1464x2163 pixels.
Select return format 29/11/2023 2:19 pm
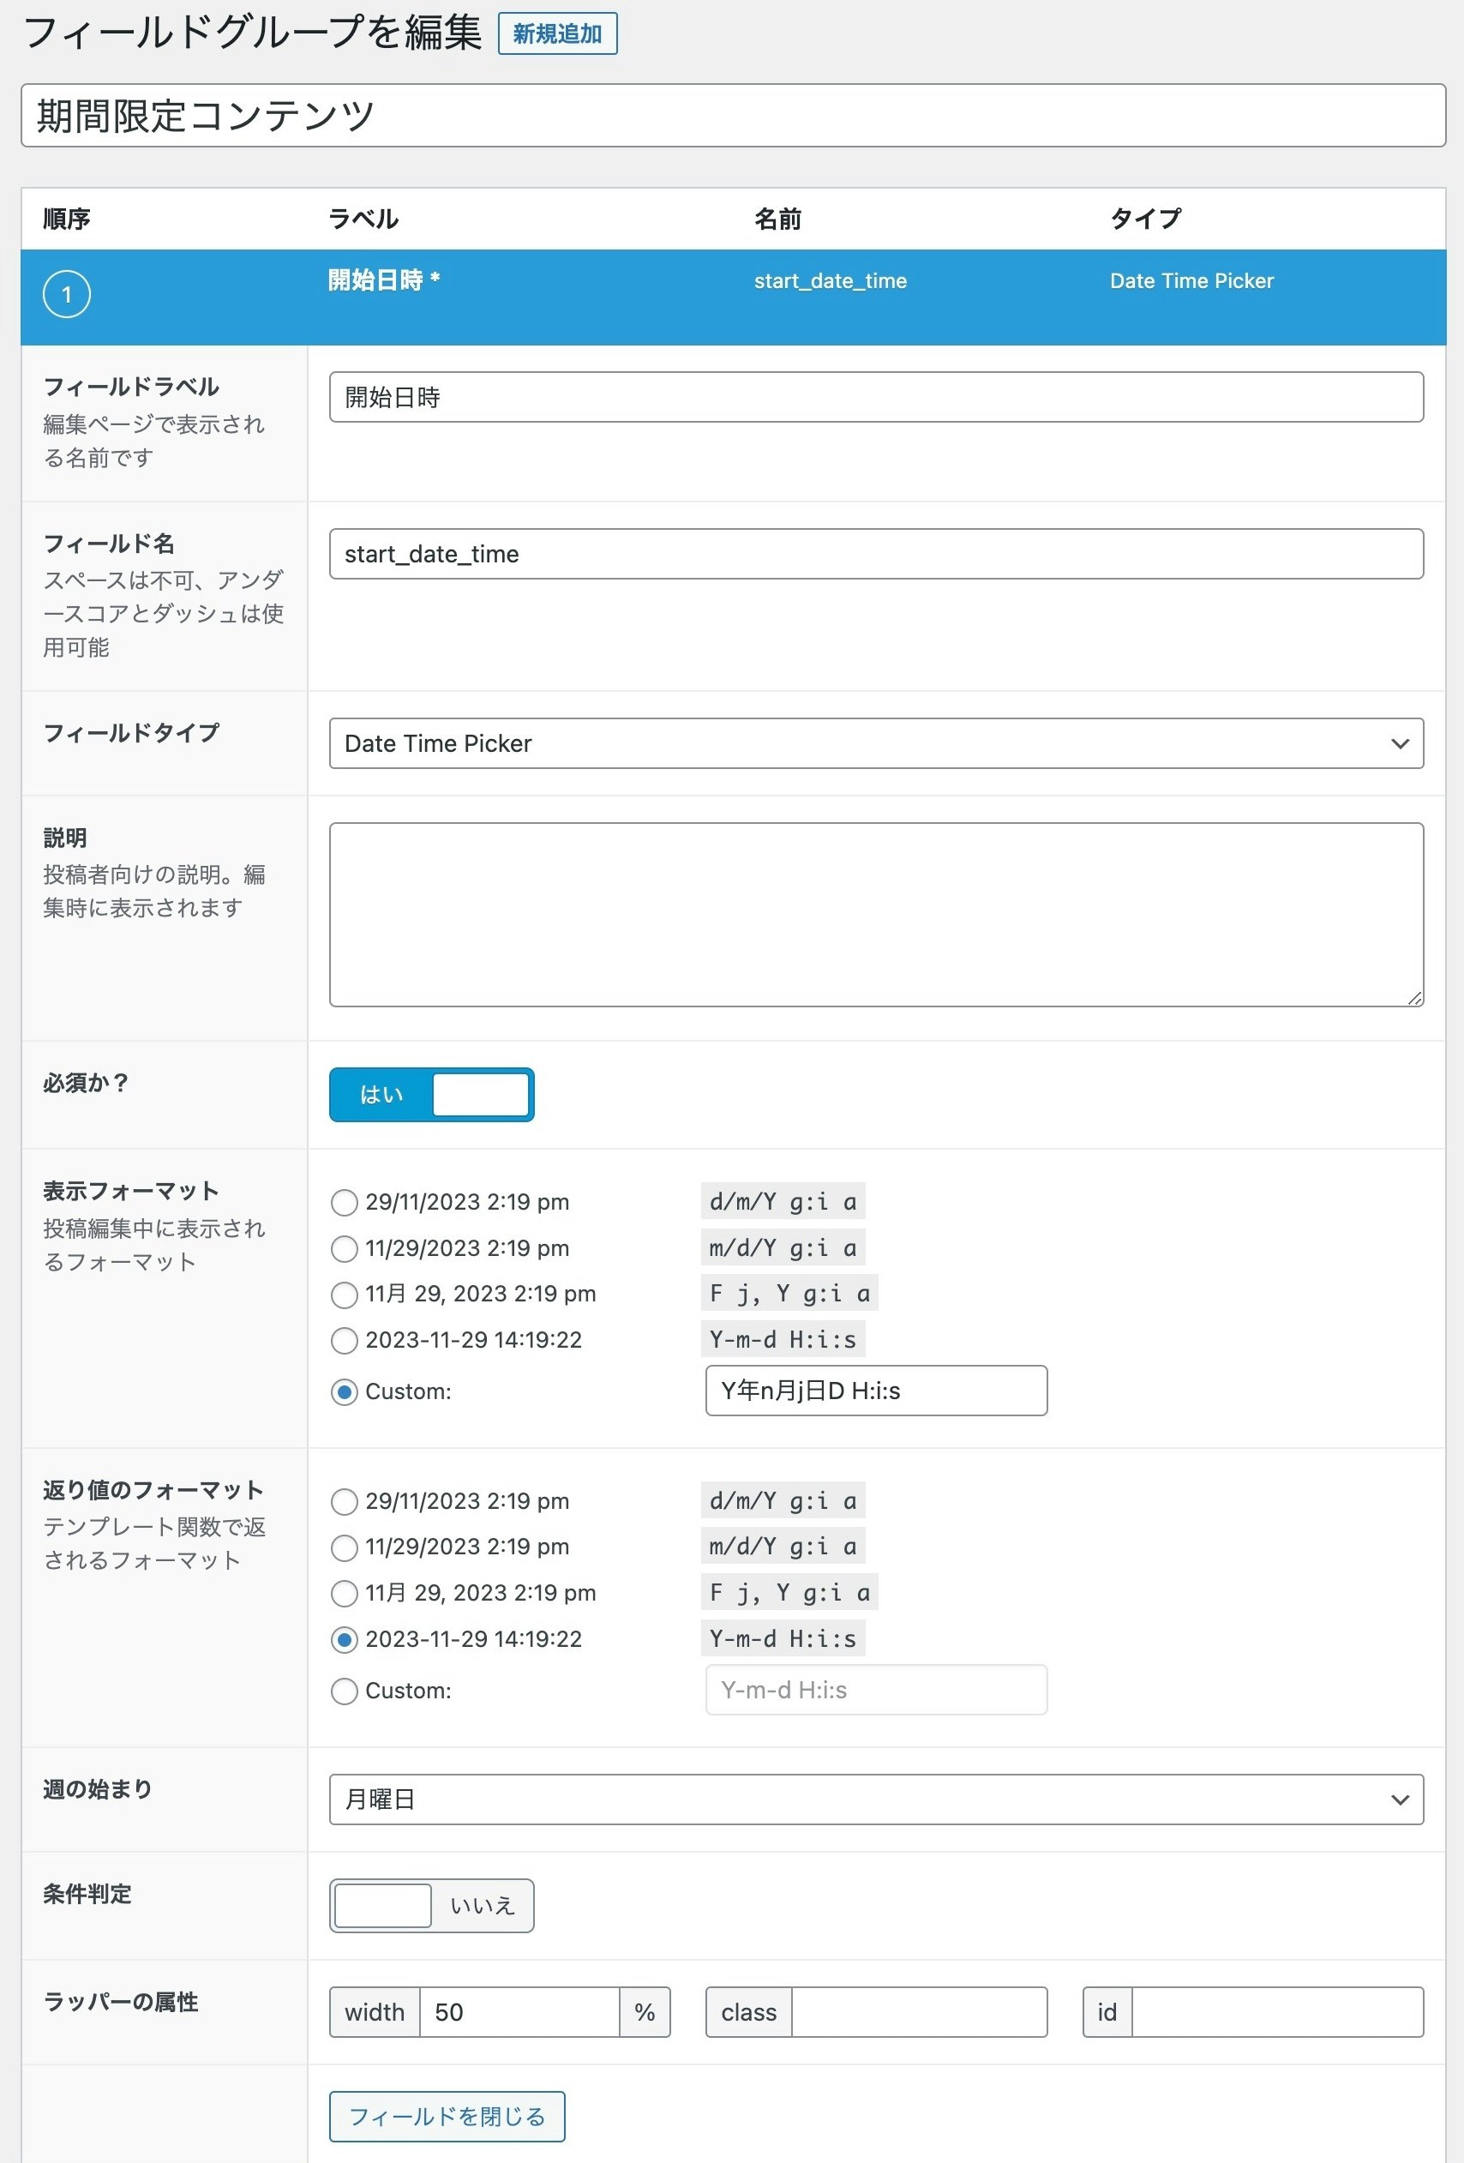[345, 1501]
